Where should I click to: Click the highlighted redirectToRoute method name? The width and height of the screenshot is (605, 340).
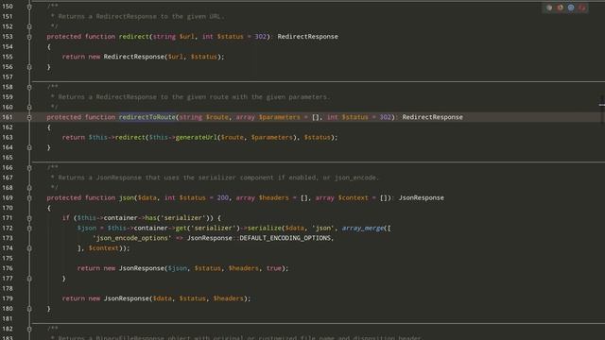[147, 117]
